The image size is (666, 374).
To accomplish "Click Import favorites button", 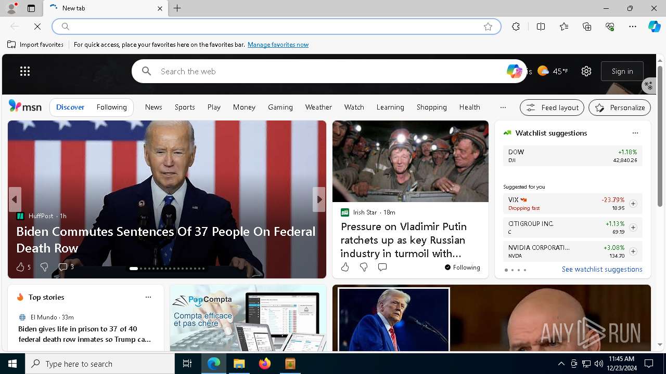I will click(x=35, y=45).
